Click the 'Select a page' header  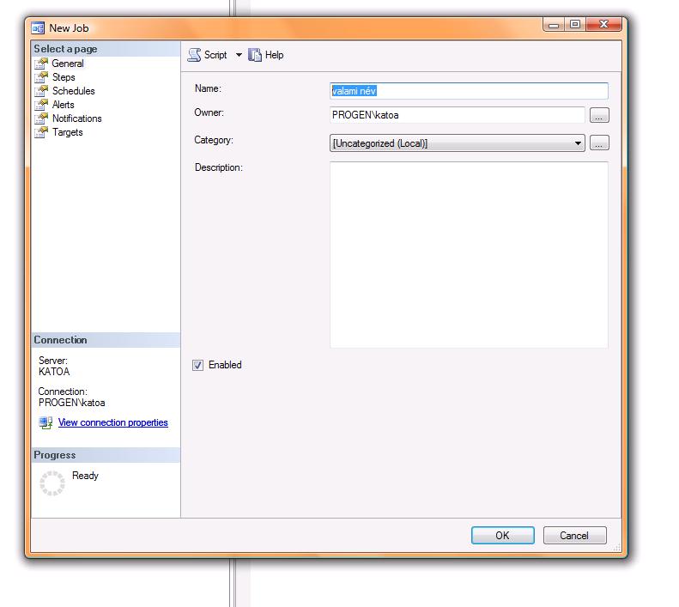tap(106, 49)
